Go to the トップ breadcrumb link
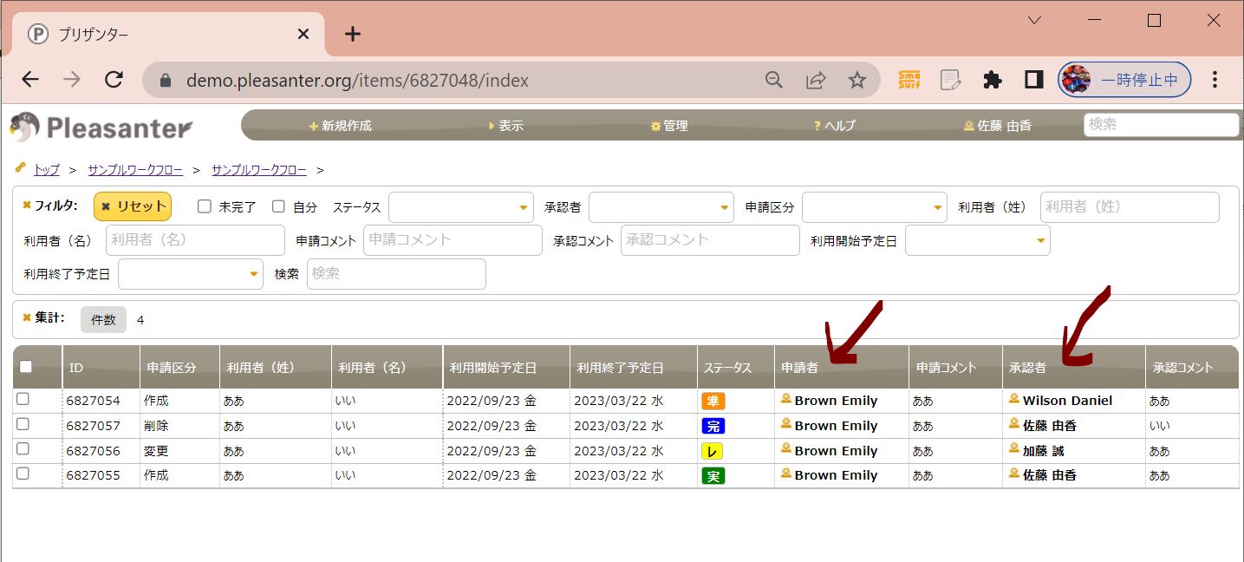 pyautogui.click(x=46, y=170)
